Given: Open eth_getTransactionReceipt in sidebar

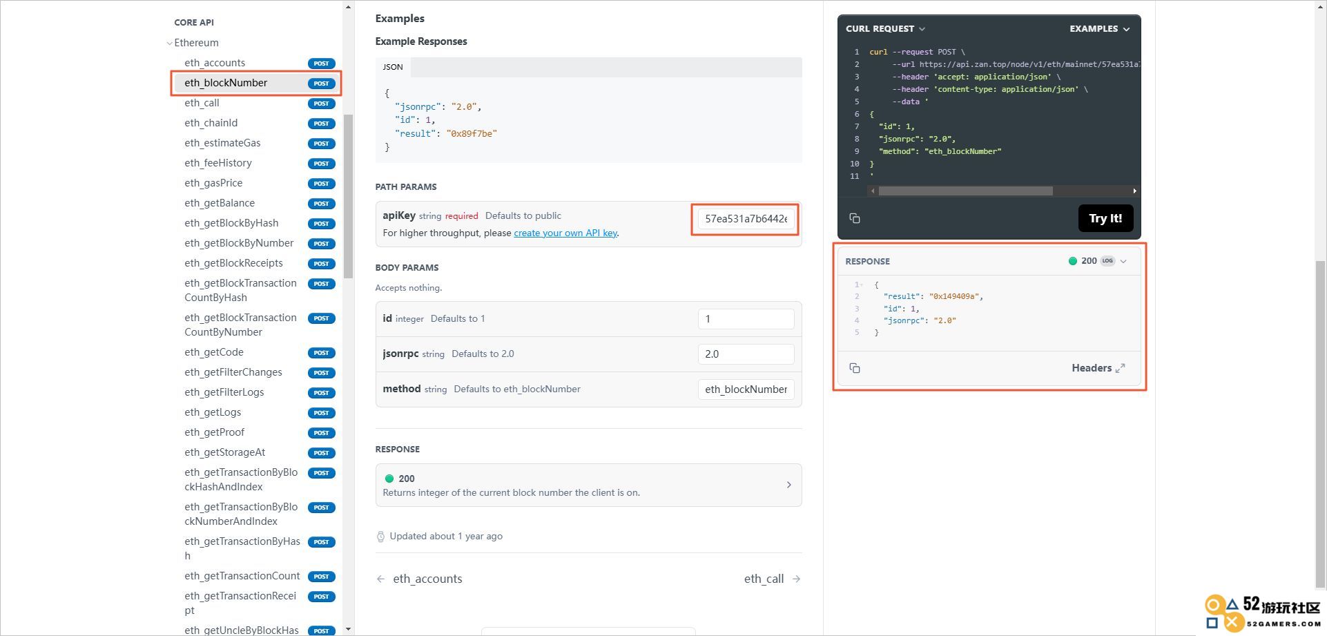Looking at the screenshot, I should (x=255, y=603).
